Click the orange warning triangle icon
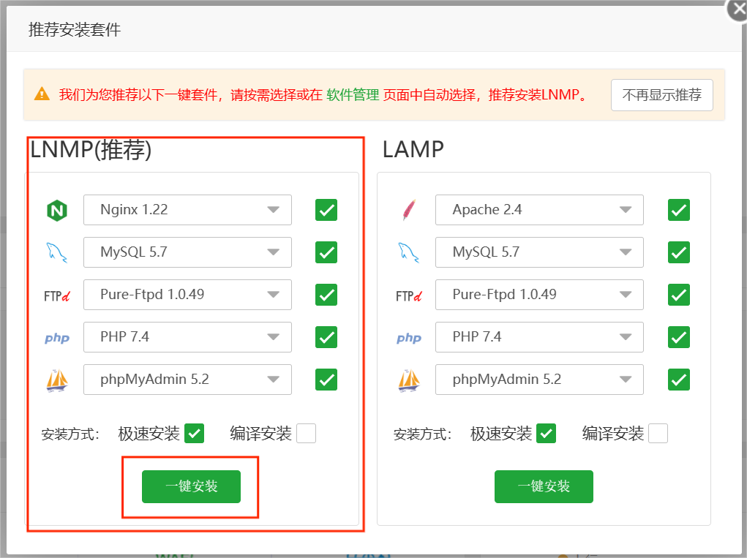747x558 pixels. pos(42,94)
